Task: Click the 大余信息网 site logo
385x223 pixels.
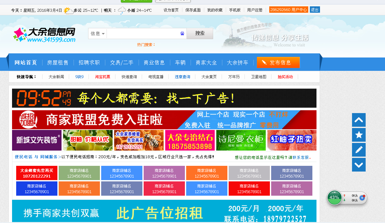Action: (44, 35)
